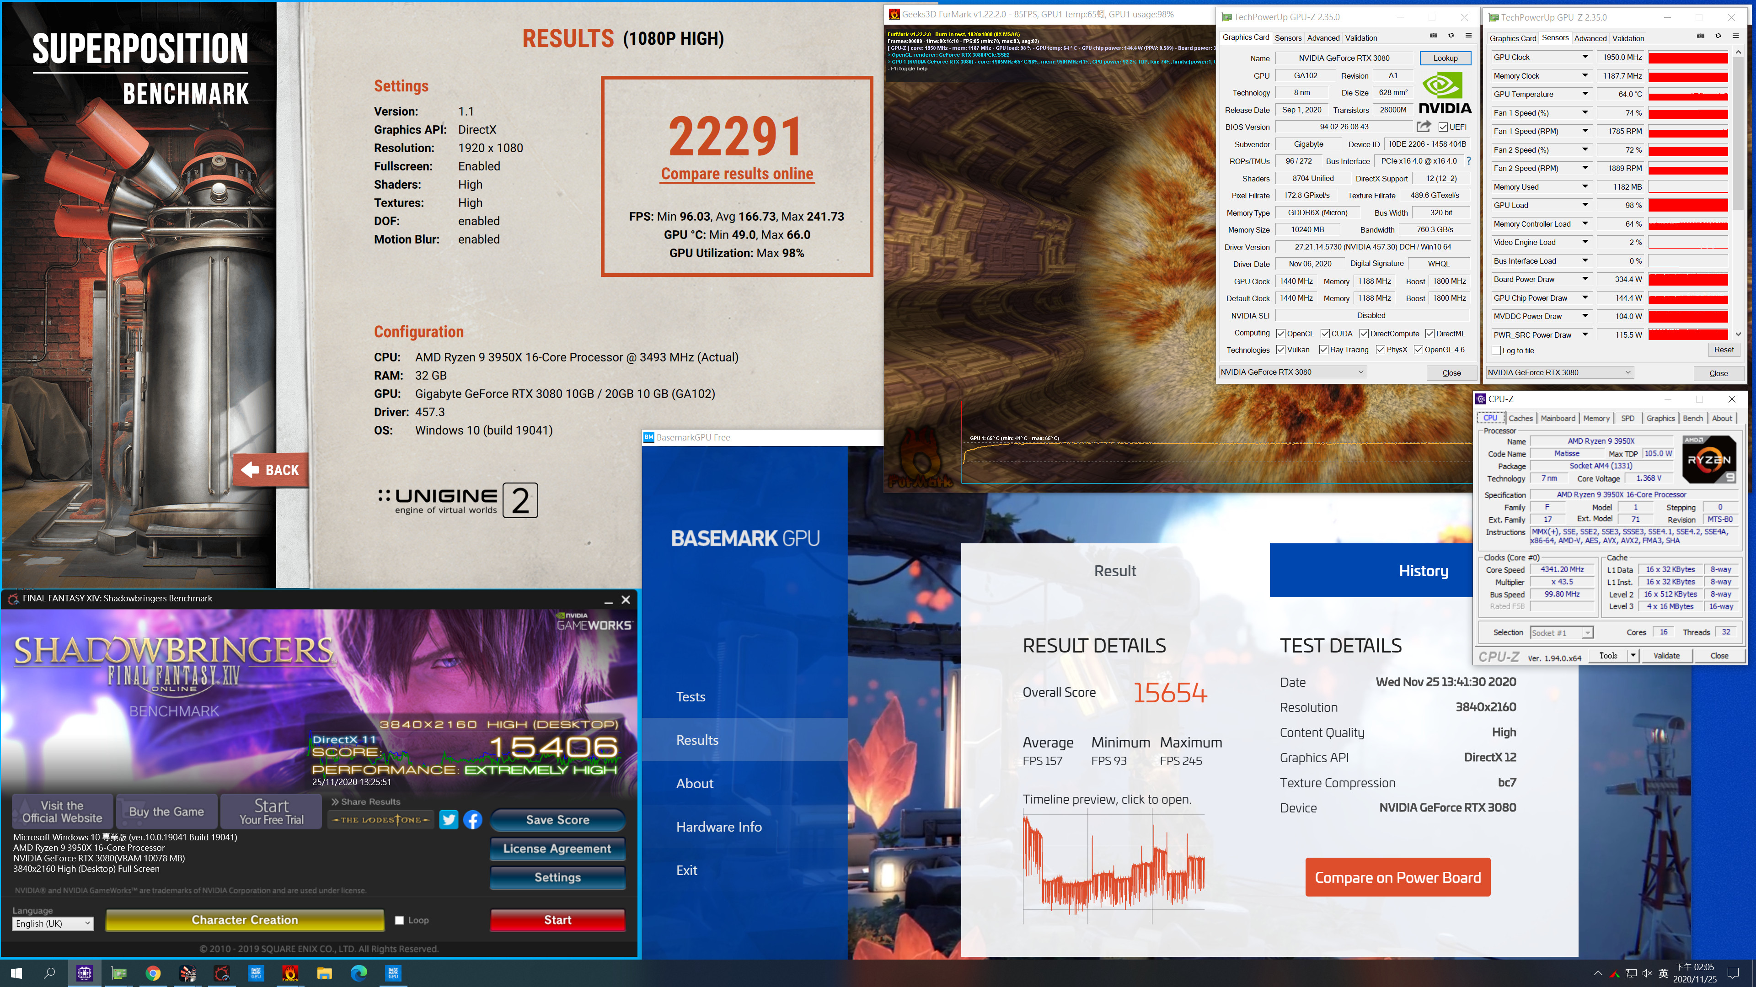The width and height of the screenshot is (1756, 987).
Task: Click Compare results online in Superposition
Action: pos(737,174)
